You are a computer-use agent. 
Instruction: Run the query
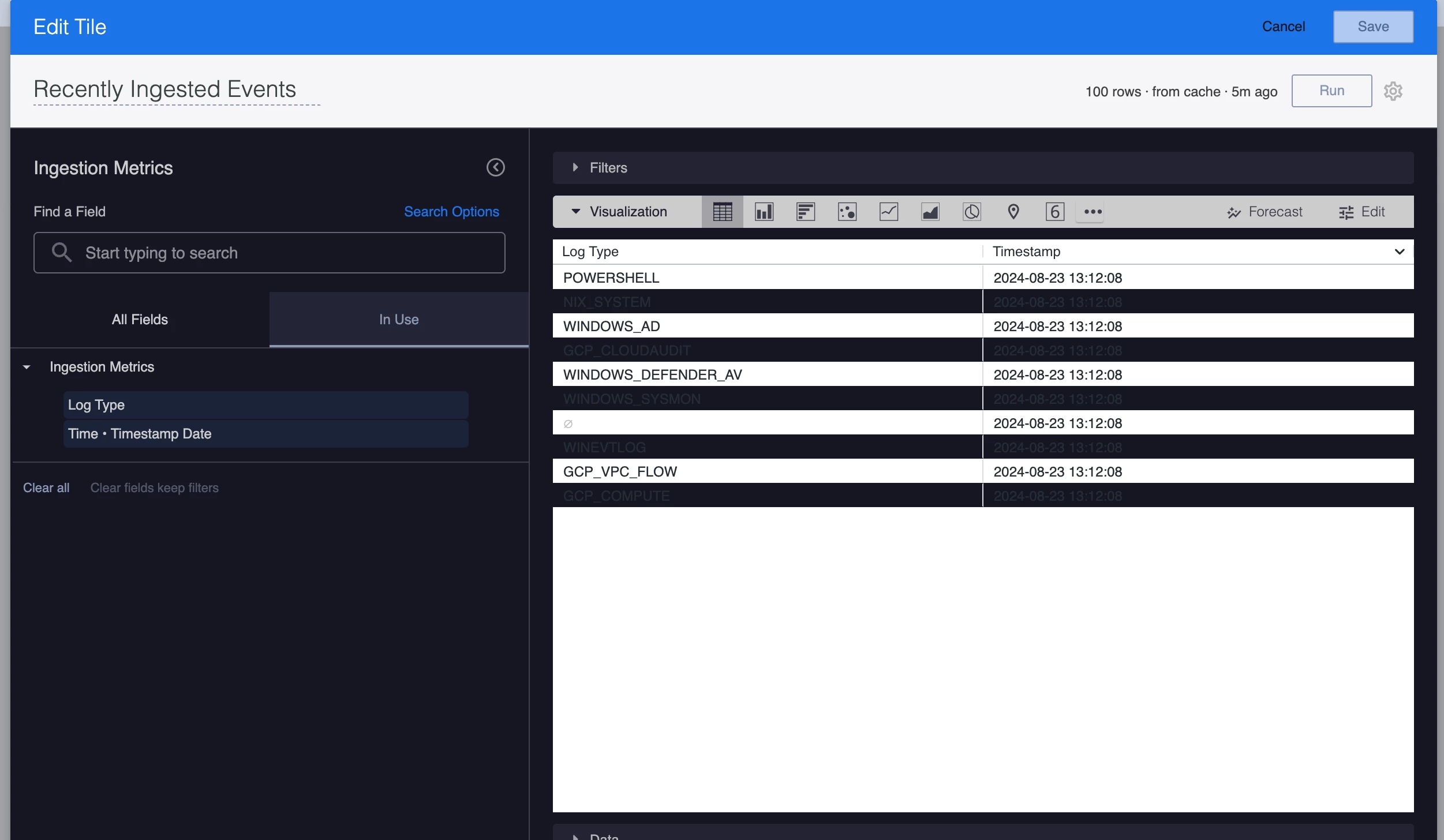click(1331, 91)
